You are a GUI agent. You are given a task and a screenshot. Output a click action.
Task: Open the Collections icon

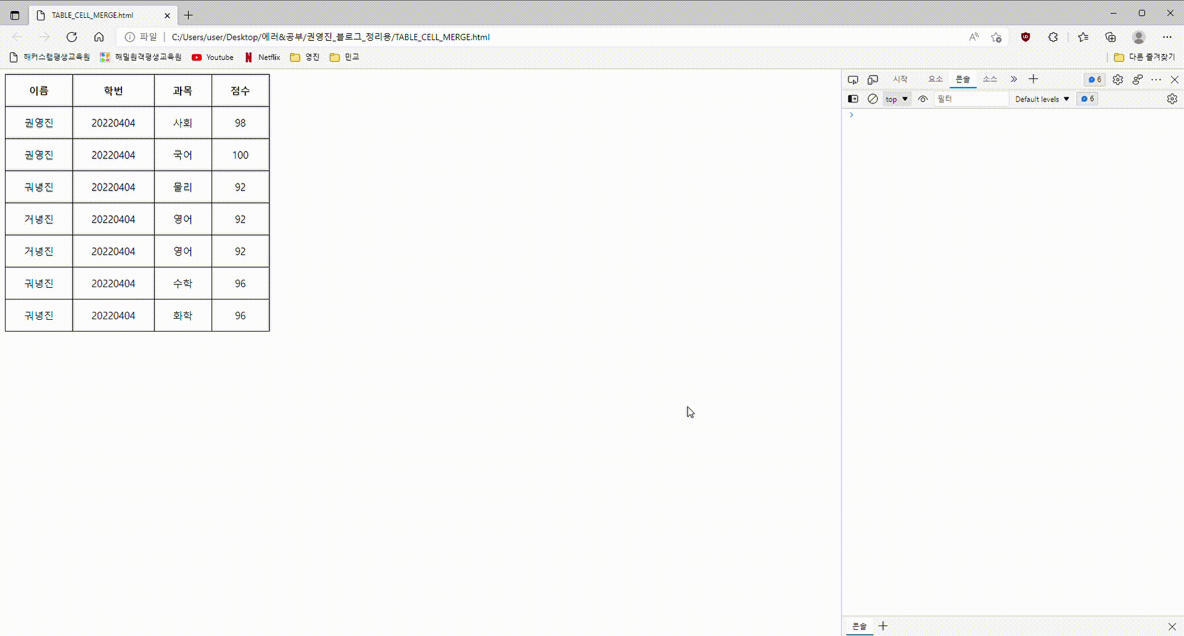(1111, 37)
